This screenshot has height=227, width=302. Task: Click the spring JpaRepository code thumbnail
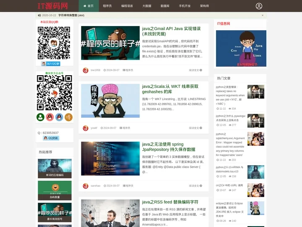pos(110,158)
